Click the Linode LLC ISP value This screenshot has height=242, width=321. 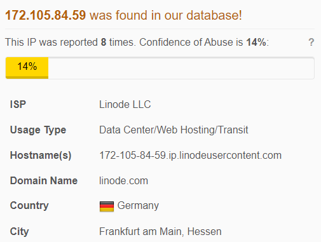point(125,104)
